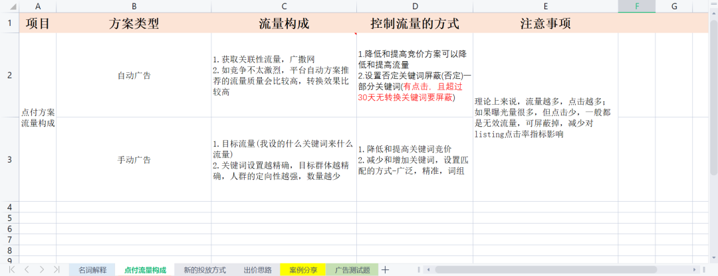
Task: Select cell about 降低和提高关键词竞价
Action: click(x=415, y=159)
